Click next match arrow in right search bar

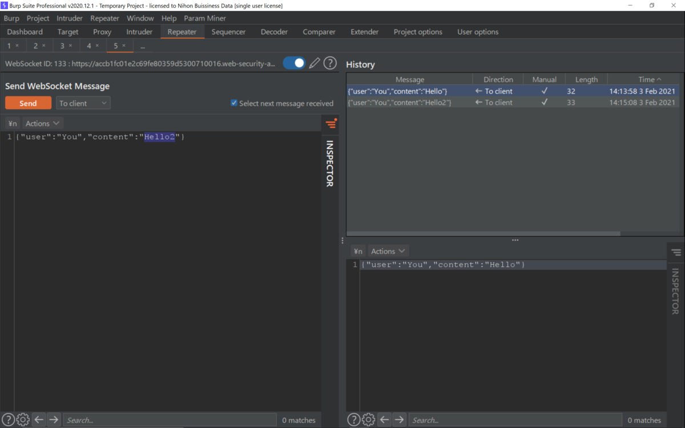point(400,420)
